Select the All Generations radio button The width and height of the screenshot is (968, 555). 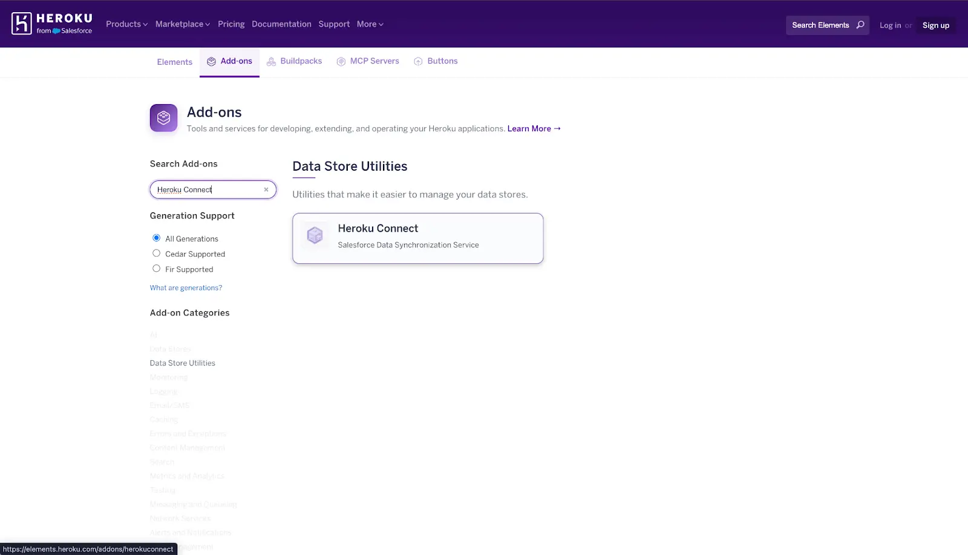click(x=156, y=238)
